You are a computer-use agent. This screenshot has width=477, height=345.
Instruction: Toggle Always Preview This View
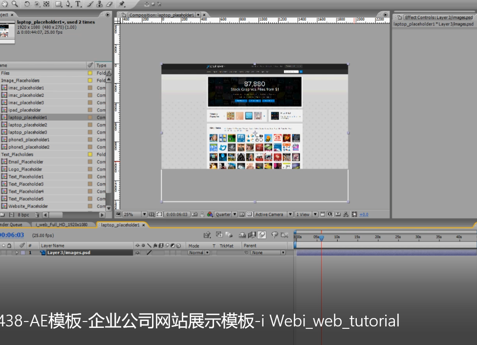pos(118,214)
